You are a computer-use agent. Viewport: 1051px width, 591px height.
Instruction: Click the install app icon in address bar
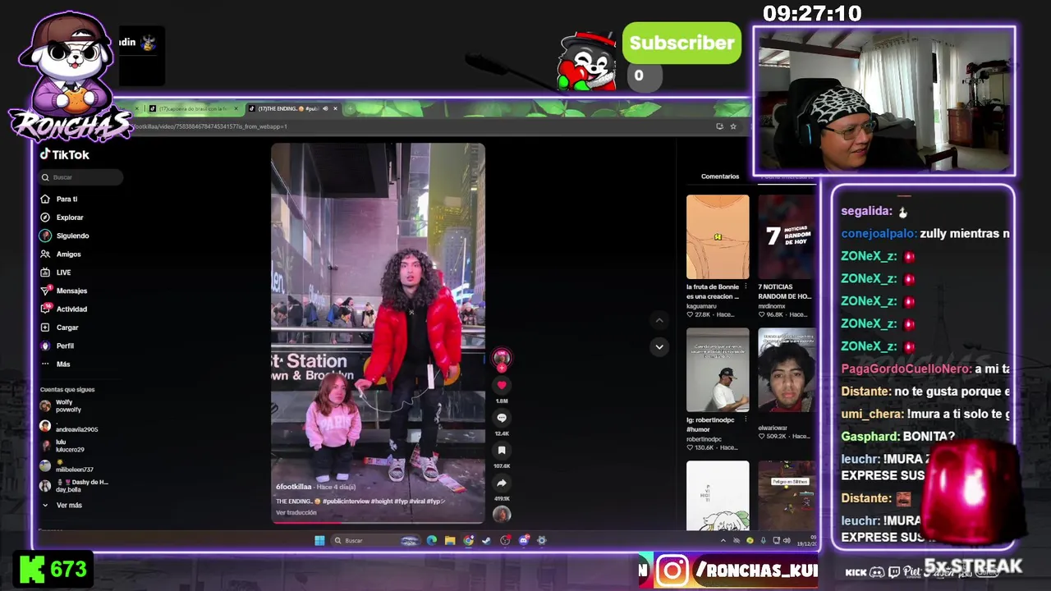coord(720,126)
